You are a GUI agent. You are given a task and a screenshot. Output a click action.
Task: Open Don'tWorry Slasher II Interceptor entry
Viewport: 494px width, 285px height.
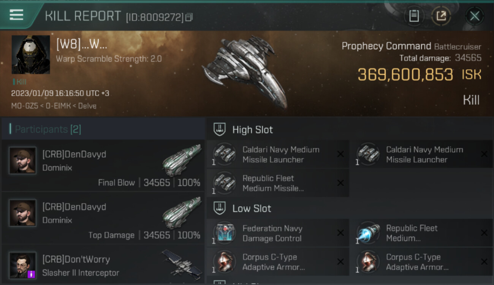point(103,265)
